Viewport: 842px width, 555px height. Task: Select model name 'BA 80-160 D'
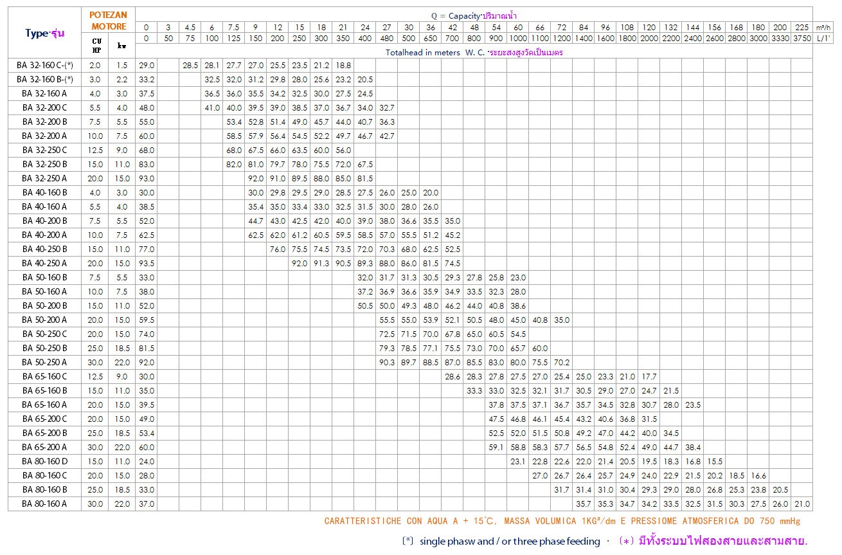tap(44, 461)
